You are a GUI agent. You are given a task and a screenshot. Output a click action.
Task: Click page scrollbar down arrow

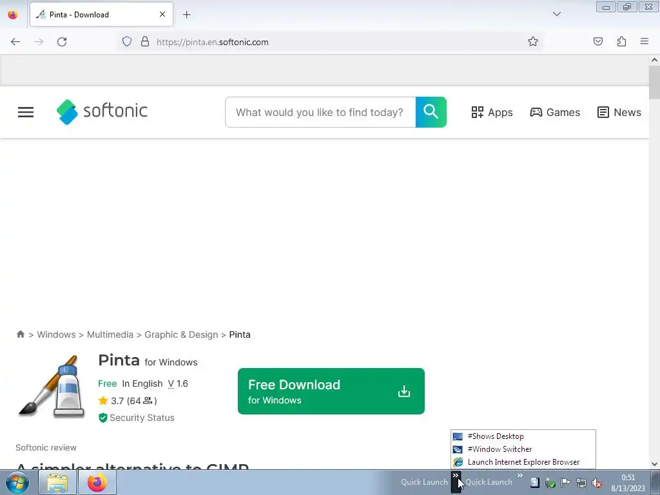tap(654, 464)
